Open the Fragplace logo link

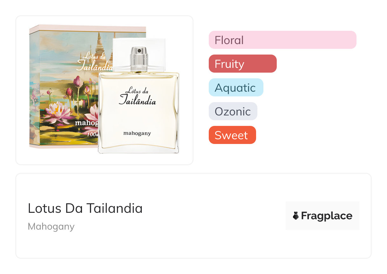[x=322, y=216]
